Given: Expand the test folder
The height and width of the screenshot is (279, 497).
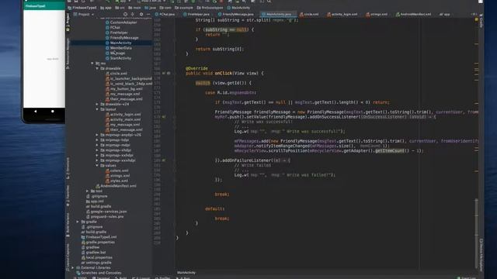Looking at the screenshot, I should point(88,191).
